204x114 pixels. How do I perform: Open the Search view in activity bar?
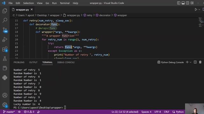pos(5,20)
